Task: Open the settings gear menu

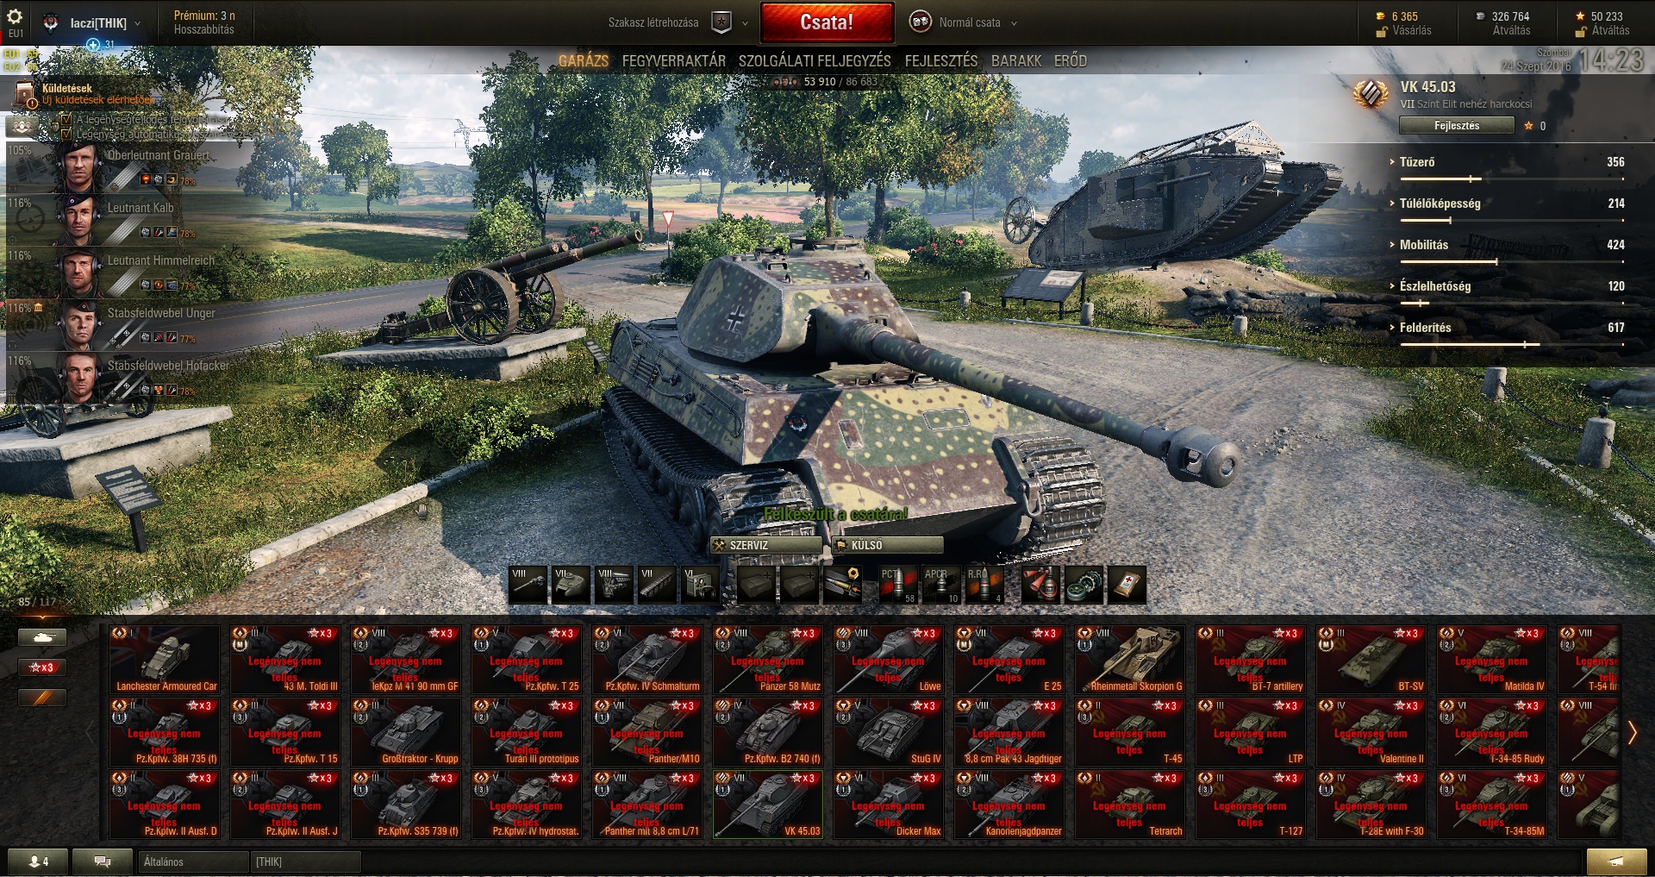Action: tap(15, 16)
